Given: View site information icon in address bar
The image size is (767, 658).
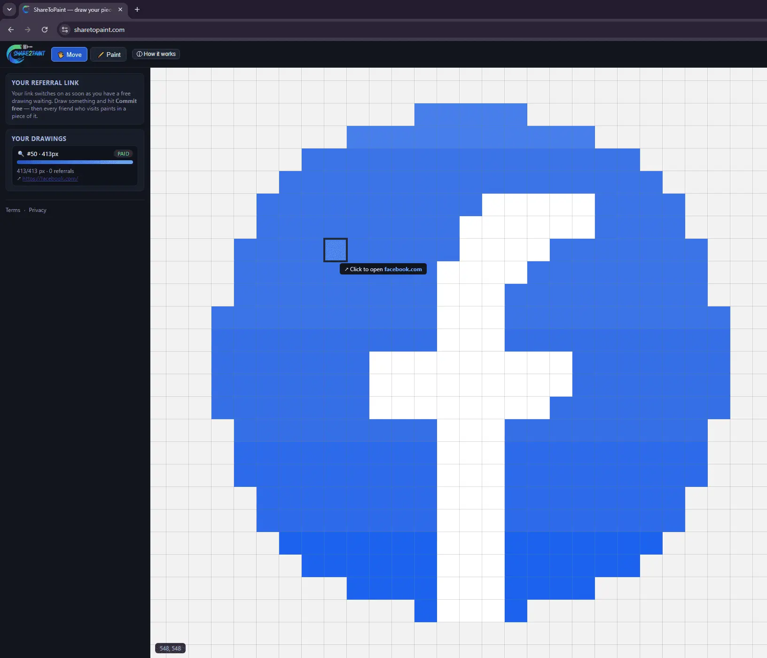Looking at the screenshot, I should 65,30.
